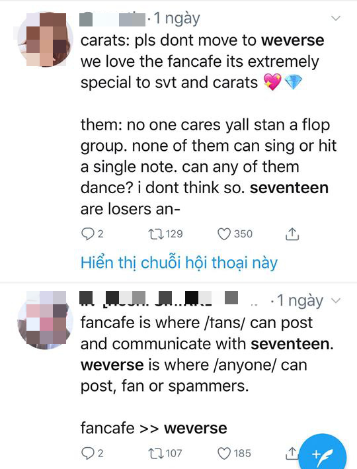
Task: Like the second tweet with 185 likes
Action: click(224, 453)
